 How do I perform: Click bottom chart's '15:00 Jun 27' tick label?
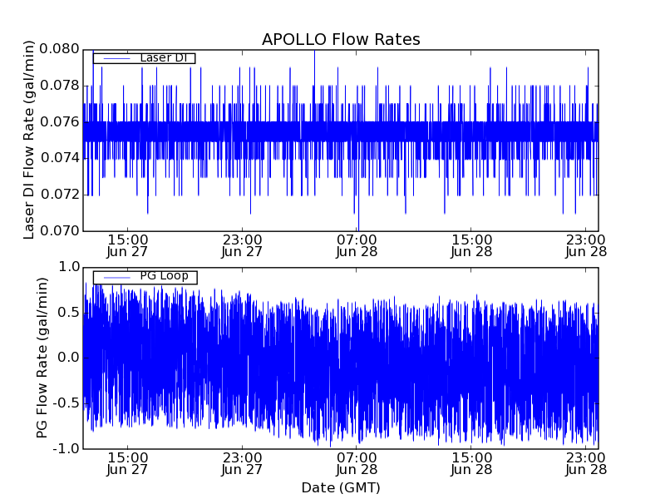coord(127,464)
